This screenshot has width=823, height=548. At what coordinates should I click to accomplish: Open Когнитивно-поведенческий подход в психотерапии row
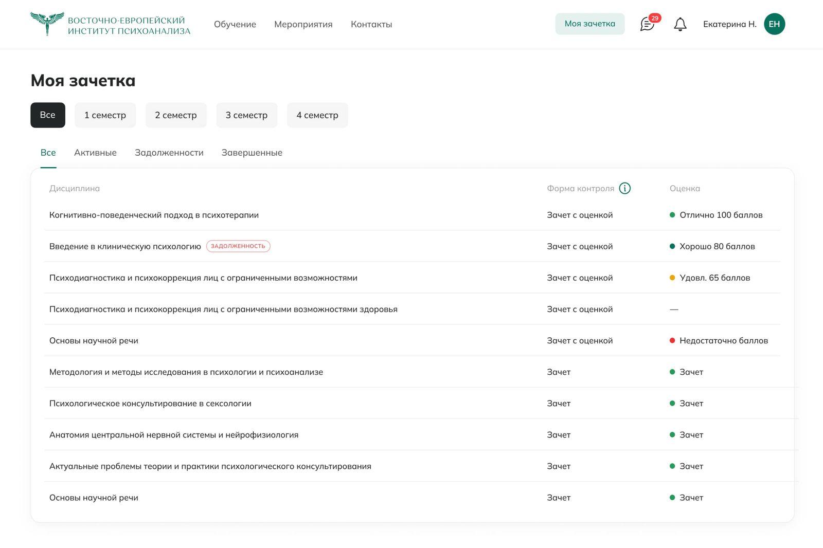pyautogui.click(x=154, y=215)
